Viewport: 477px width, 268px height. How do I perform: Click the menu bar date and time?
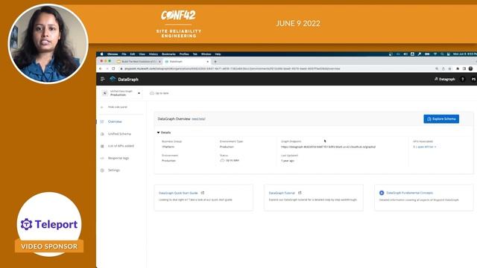pos(465,54)
